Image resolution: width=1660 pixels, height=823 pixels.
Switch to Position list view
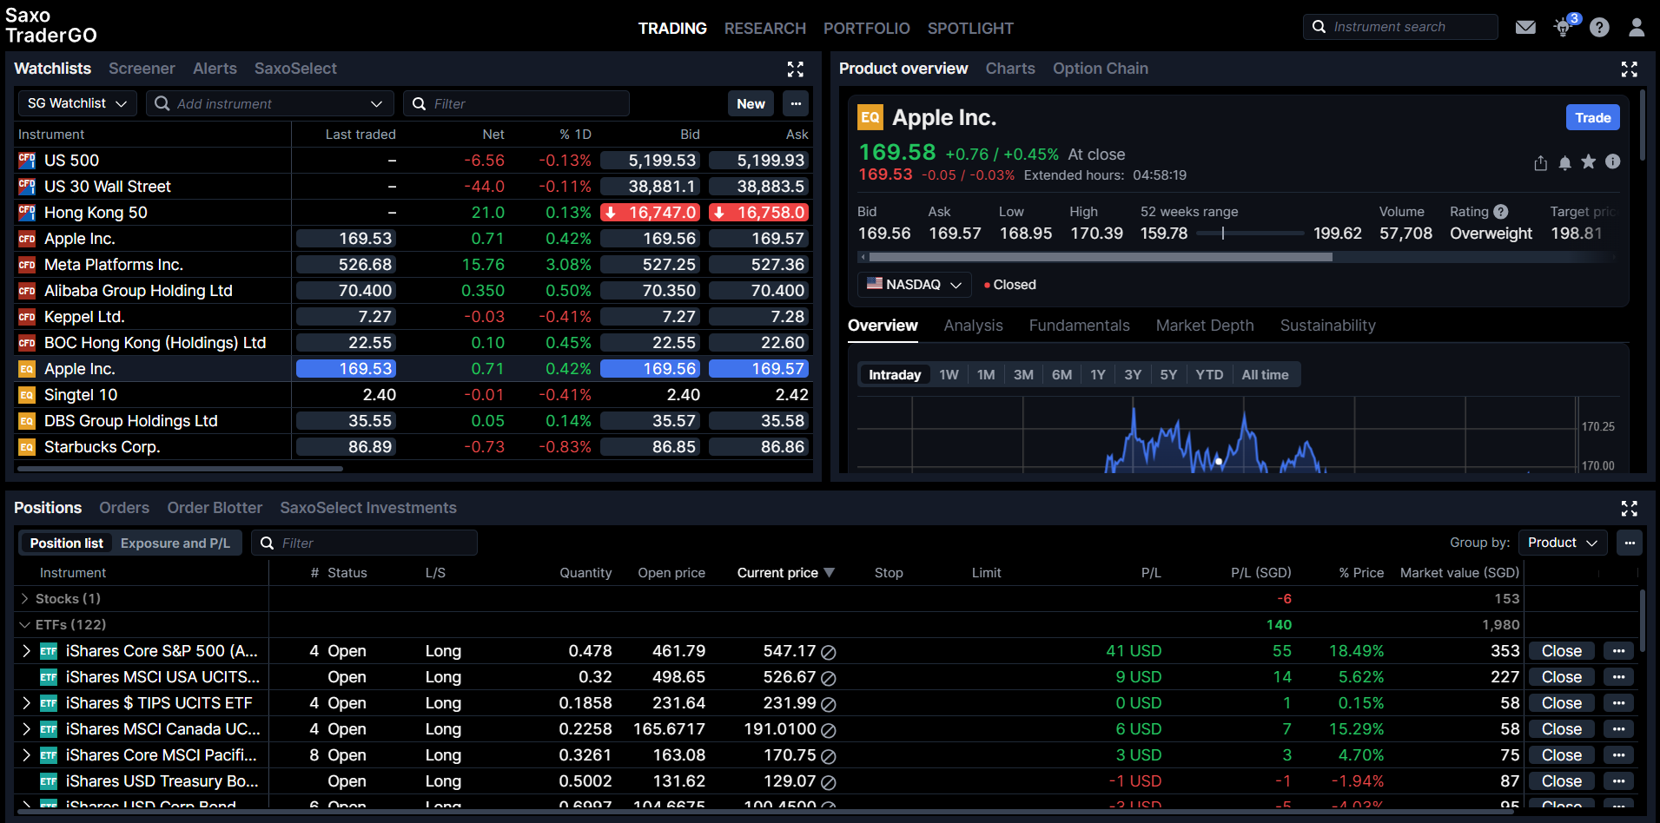(67, 543)
